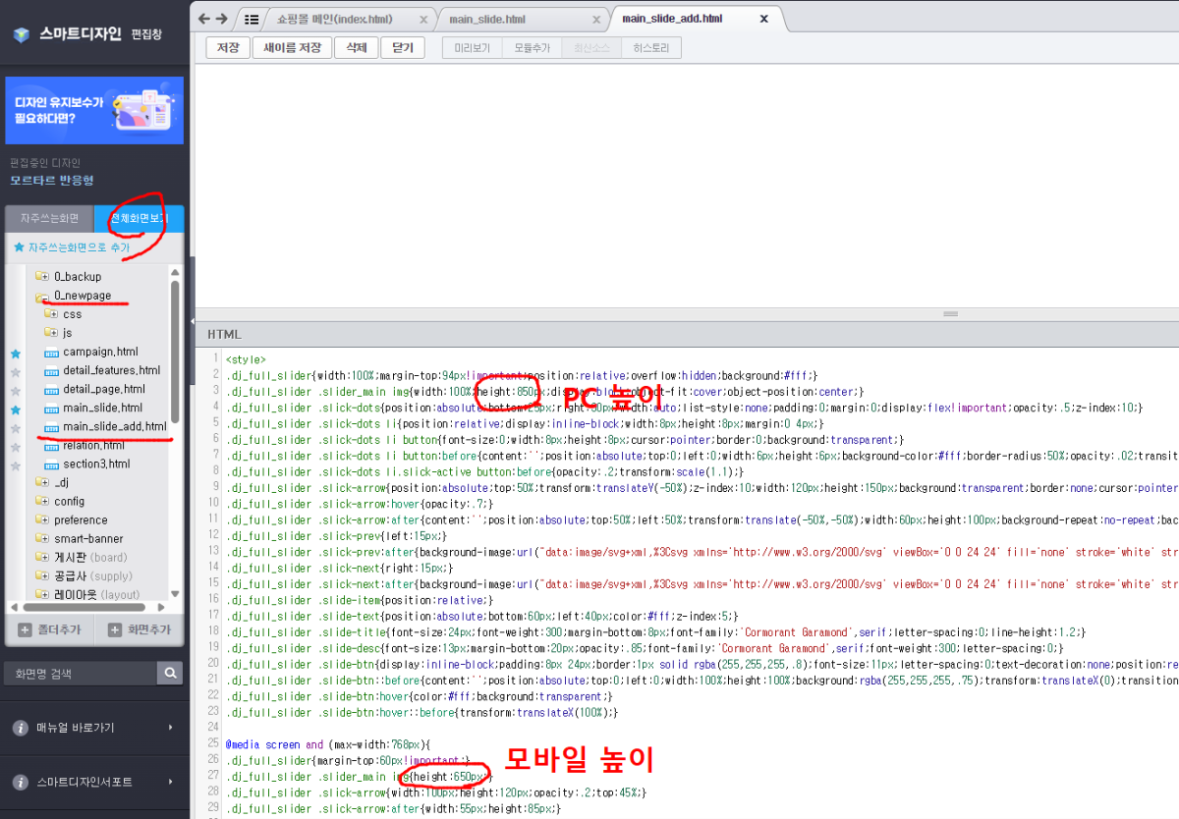Image resolution: width=1179 pixels, height=819 pixels.
Task: Click the 삭제 delete button
Action: coord(356,47)
